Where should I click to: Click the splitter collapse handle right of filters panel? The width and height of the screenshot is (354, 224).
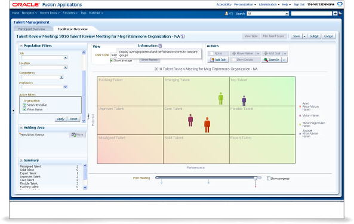88,116
